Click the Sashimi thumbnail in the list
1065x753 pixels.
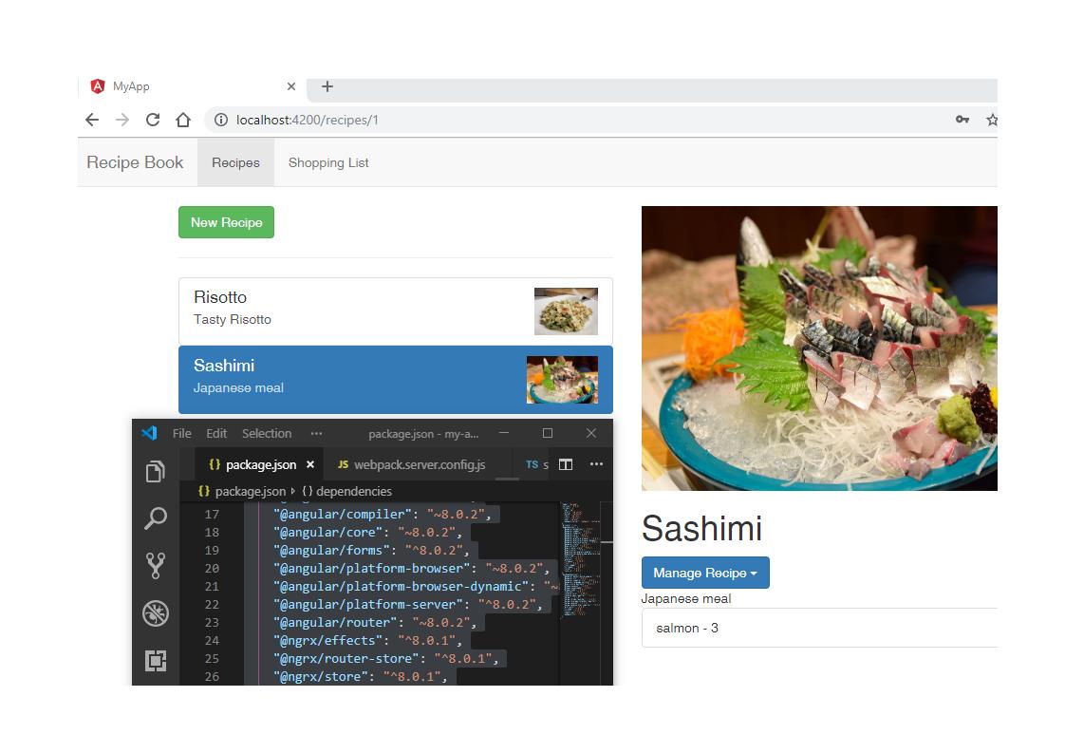pos(562,380)
